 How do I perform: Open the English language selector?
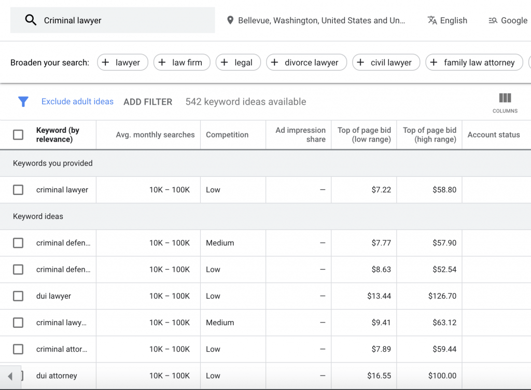tap(453, 20)
